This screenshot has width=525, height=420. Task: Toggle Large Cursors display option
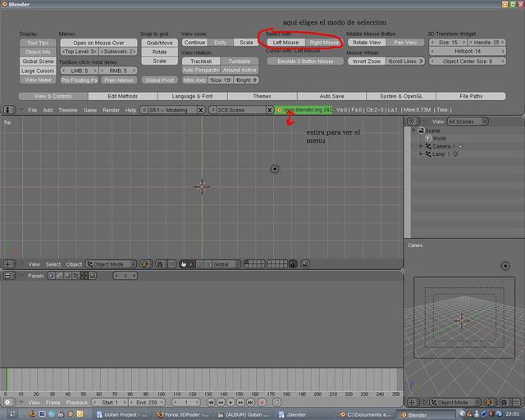(x=38, y=71)
